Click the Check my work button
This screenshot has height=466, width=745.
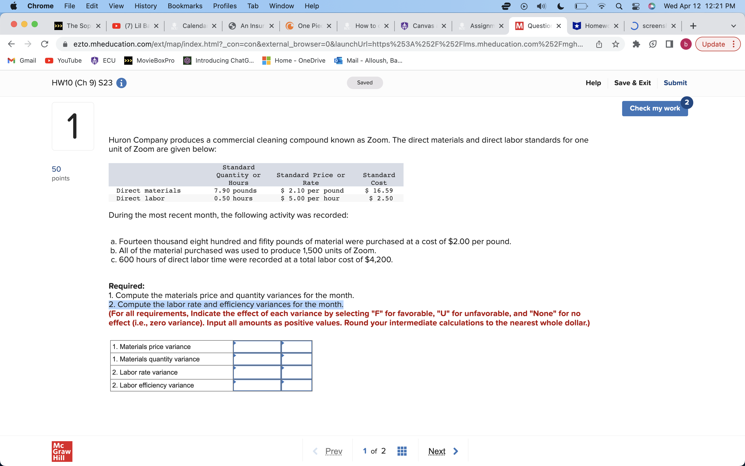click(x=655, y=108)
